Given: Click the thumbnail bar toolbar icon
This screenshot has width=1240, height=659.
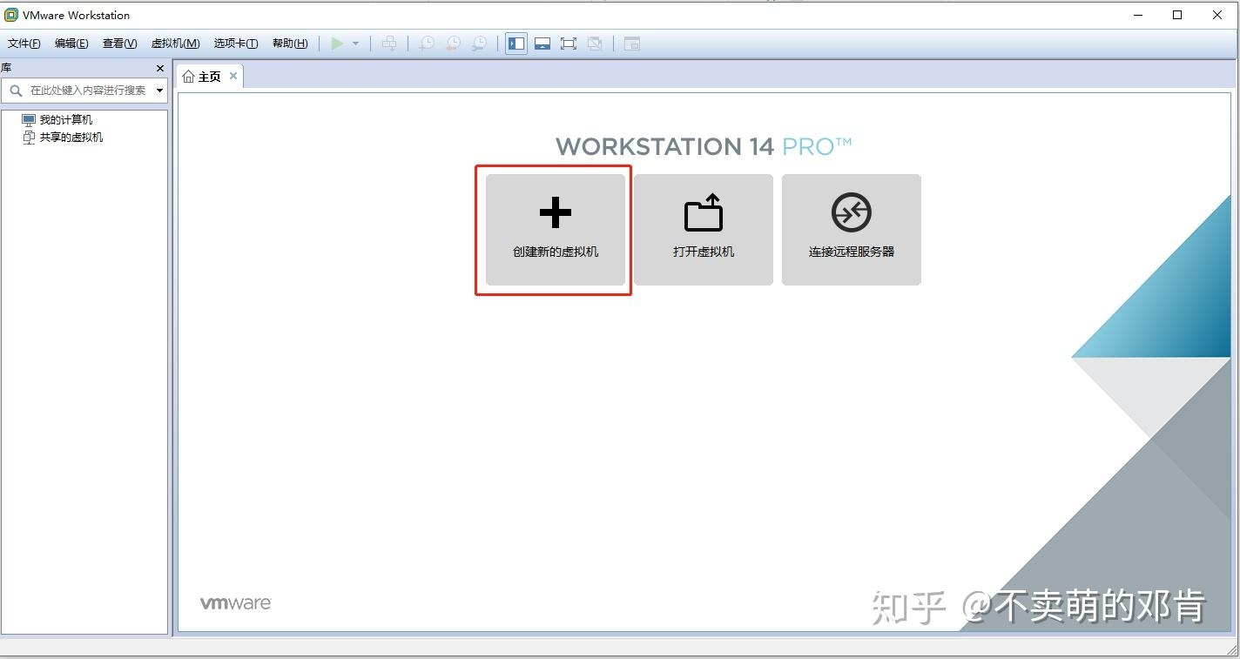Looking at the screenshot, I should [542, 43].
